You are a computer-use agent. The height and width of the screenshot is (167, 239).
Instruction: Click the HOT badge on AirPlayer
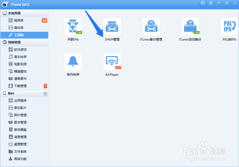(x=118, y=68)
